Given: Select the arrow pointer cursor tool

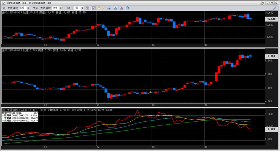Looking at the screenshot, I should (x=94, y=8).
